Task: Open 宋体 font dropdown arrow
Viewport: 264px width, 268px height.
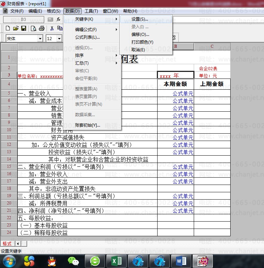Action: [40, 38]
